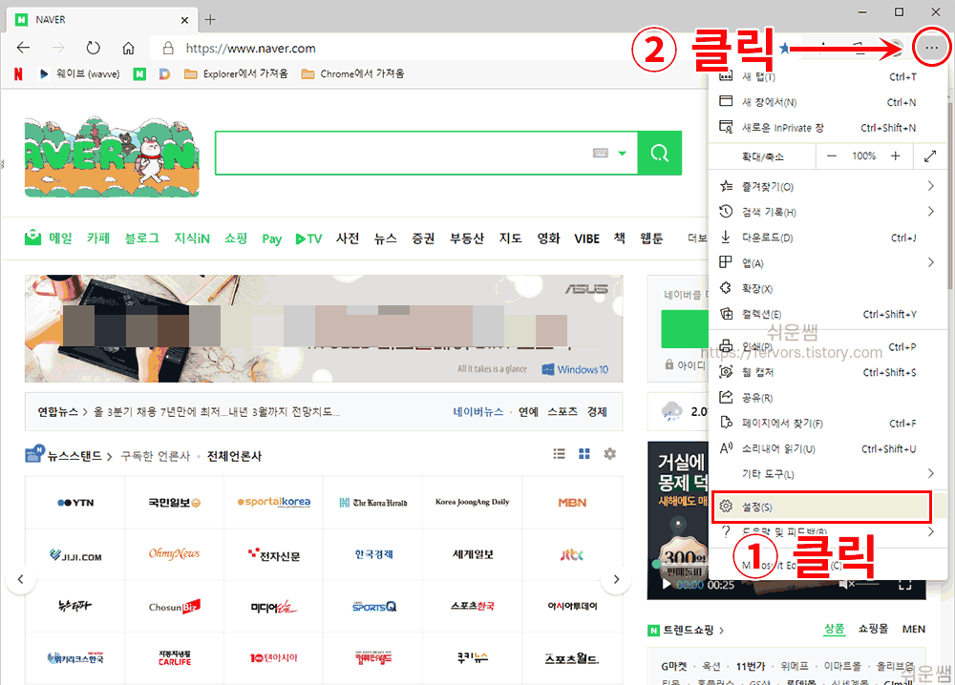Open the JTBC news logo
The height and width of the screenshot is (685, 955).
[x=572, y=554]
